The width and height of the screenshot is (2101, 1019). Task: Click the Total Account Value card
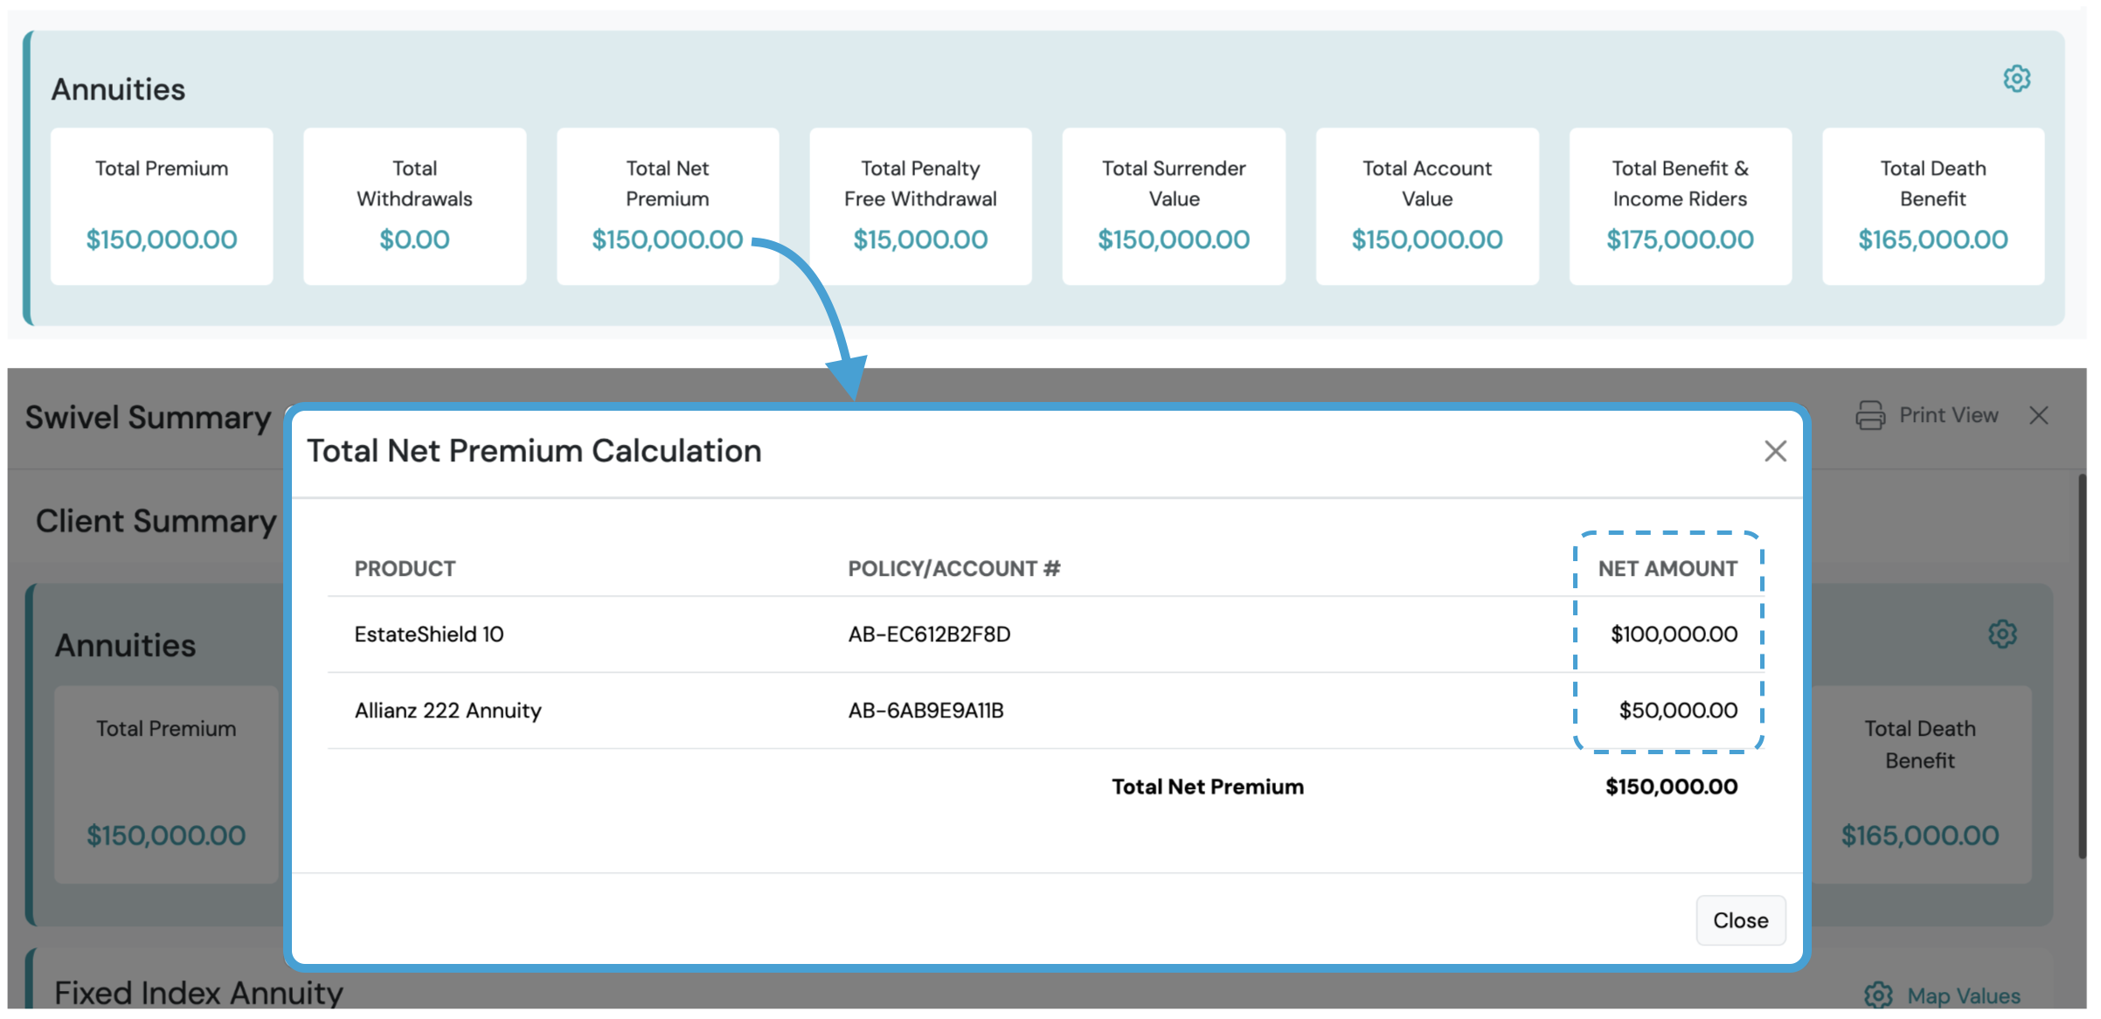[1427, 206]
